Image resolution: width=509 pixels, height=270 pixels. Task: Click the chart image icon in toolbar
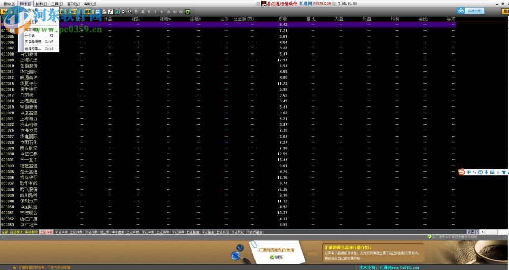click(104, 12)
